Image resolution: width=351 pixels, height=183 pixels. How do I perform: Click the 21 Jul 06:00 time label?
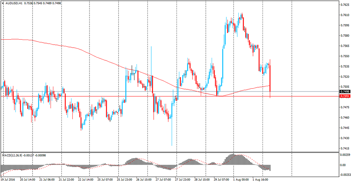[x=47, y=179]
